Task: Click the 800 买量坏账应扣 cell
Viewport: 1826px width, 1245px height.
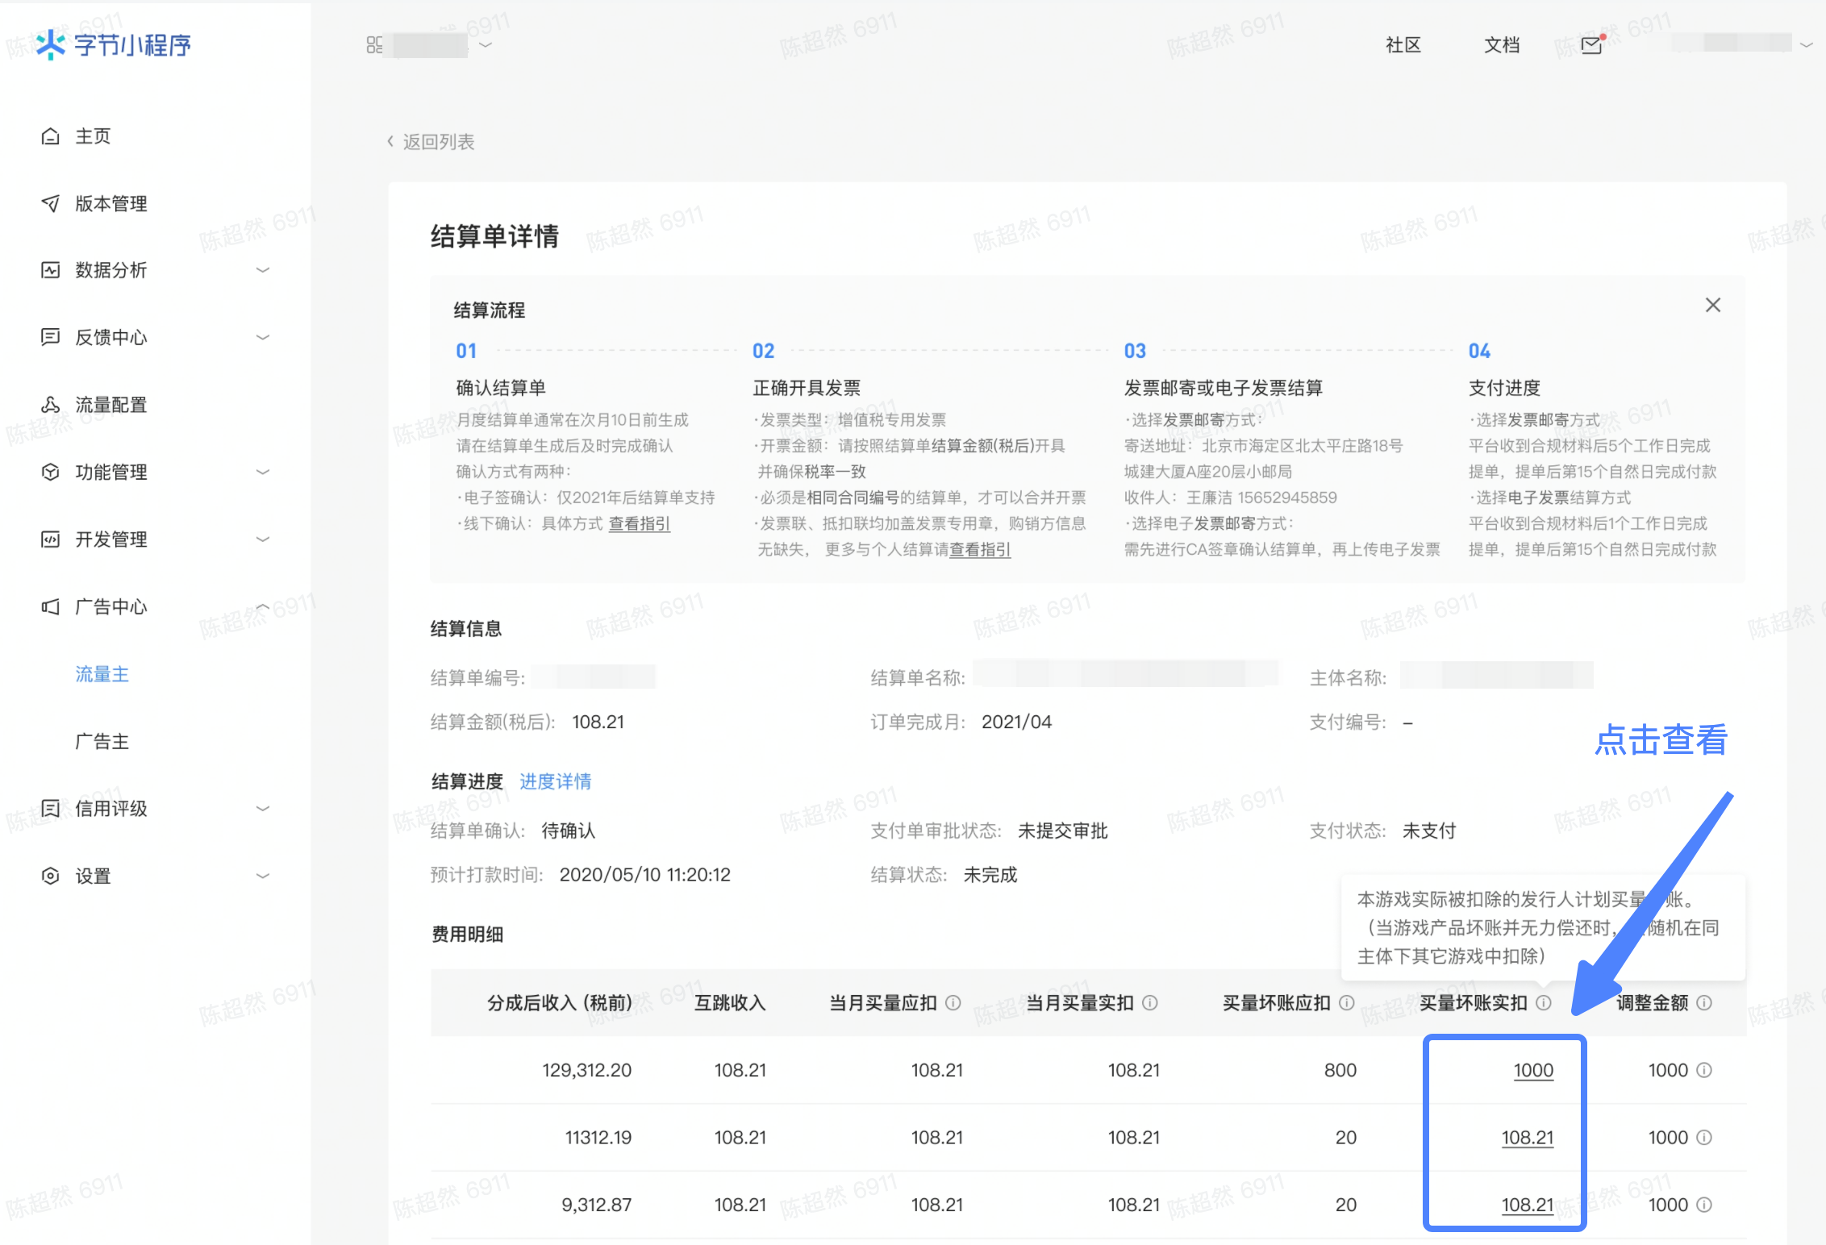Action: pyautogui.click(x=1340, y=1070)
